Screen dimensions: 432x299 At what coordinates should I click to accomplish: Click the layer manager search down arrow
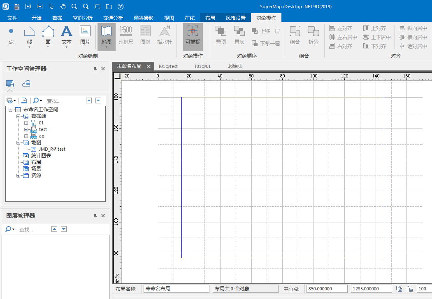tap(64, 229)
